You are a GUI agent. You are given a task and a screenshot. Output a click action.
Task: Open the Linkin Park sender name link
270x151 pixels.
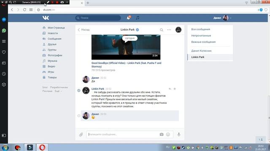97,89
